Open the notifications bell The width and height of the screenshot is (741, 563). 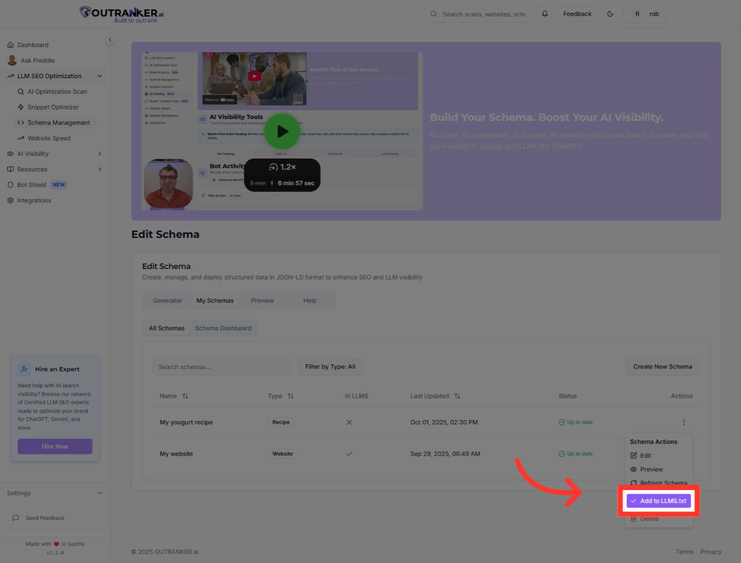(545, 14)
